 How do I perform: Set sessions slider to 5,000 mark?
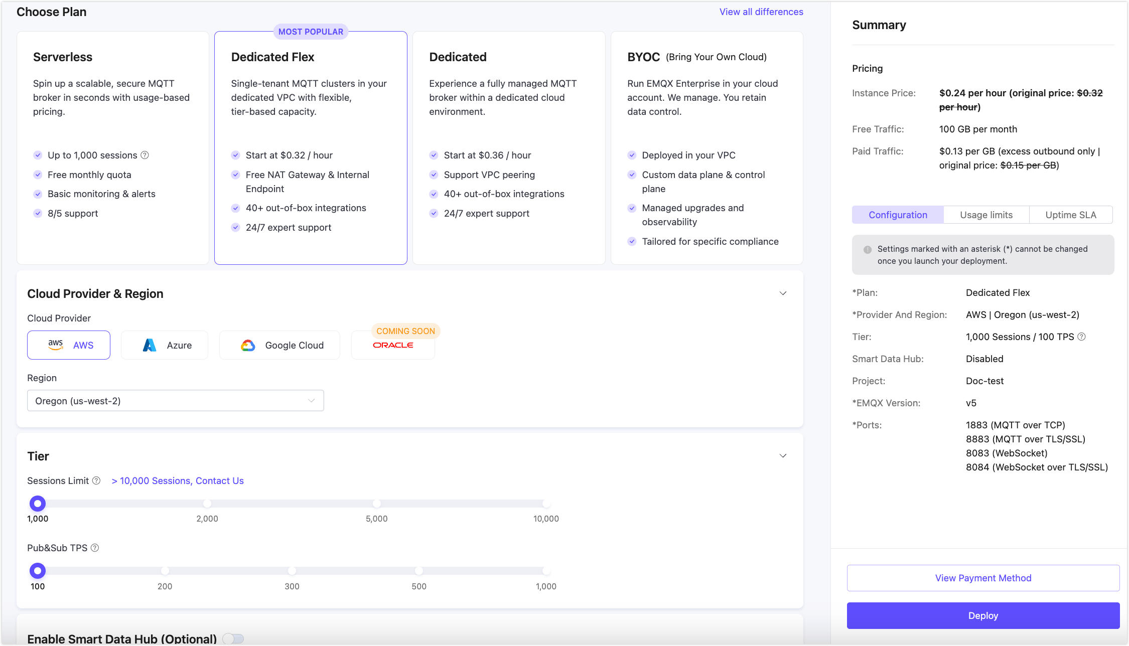coord(376,504)
